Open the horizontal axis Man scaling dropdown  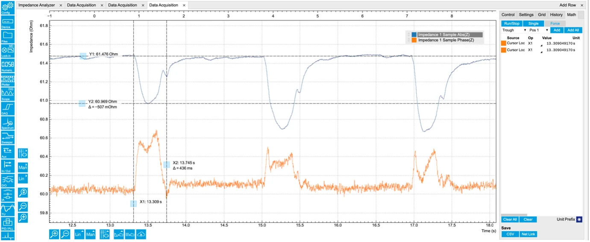tap(91, 234)
